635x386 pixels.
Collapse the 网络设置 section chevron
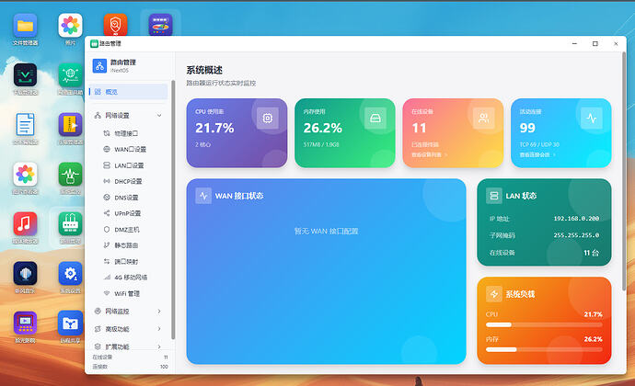click(x=159, y=115)
